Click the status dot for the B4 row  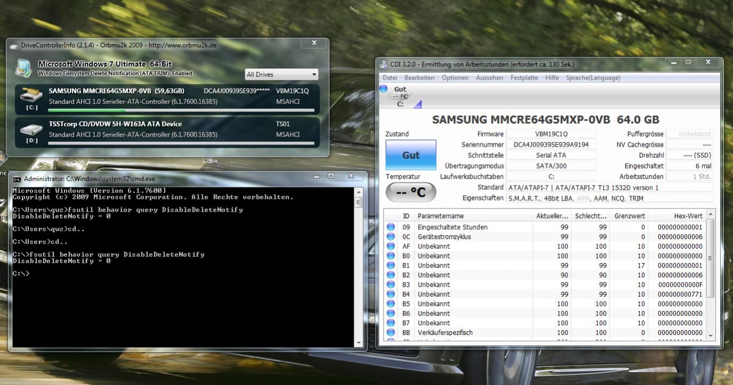[391, 294]
